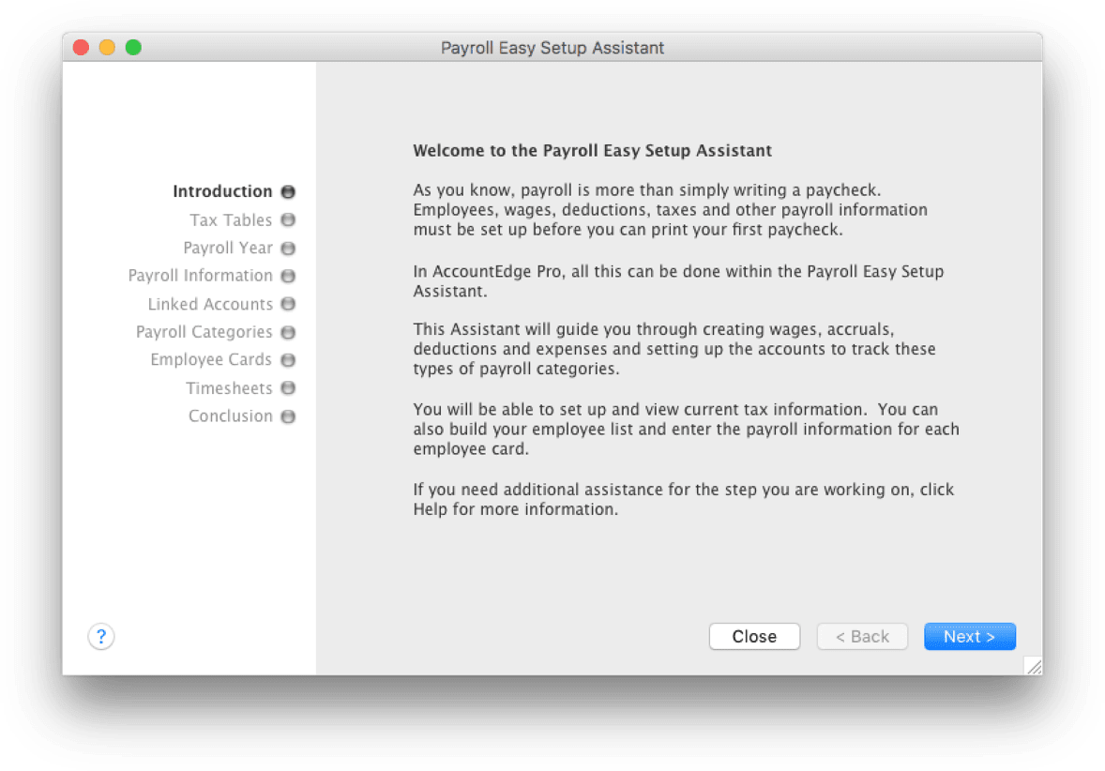This screenshot has height=771, width=1105.
Task: Click the bullet next to Linked Accounts
Action: click(x=288, y=304)
